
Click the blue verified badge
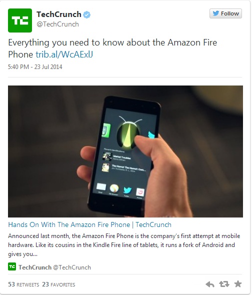pyautogui.click(x=87, y=14)
